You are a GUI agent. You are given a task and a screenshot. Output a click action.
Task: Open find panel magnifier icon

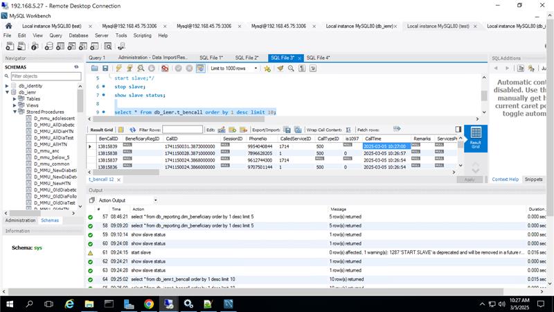(291, 69)
